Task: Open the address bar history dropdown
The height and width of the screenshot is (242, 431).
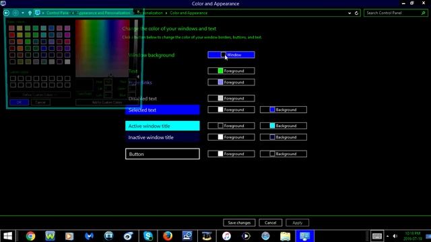Action: pos(350,13)
